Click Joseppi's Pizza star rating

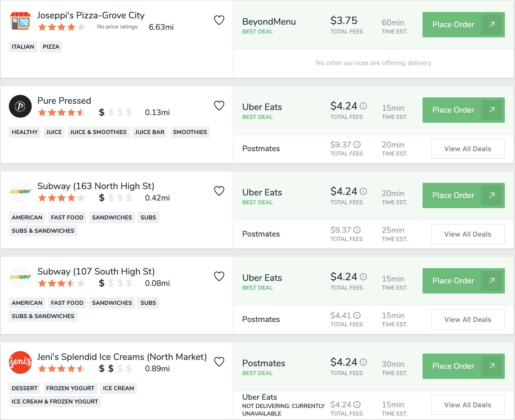(x=61, y=27)
